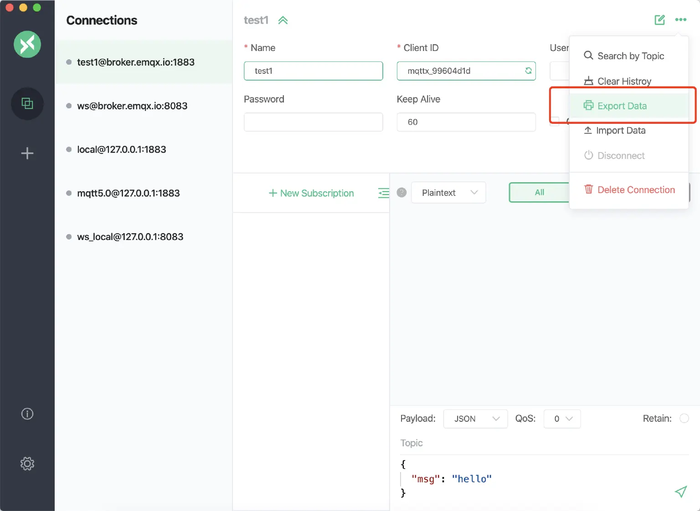Image resolution: width=700 pixels, height=511 pixels.
Task: Regenerate the Client ID with refresh icon
Action: click(x=528, y=71)
